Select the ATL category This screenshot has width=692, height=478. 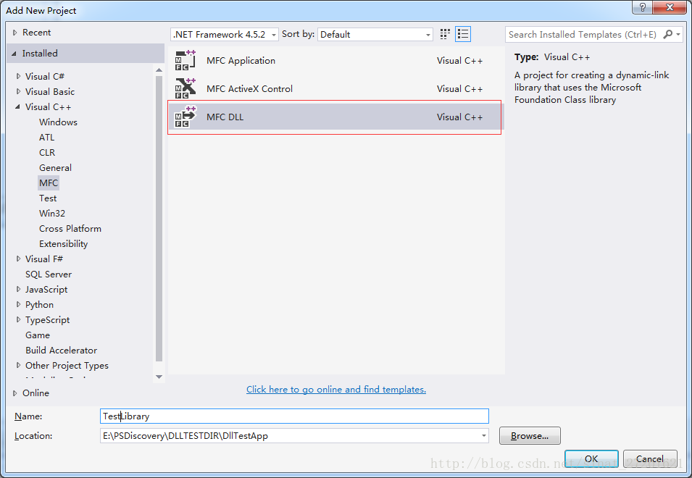pyautogui.click(x=47, y=137)
